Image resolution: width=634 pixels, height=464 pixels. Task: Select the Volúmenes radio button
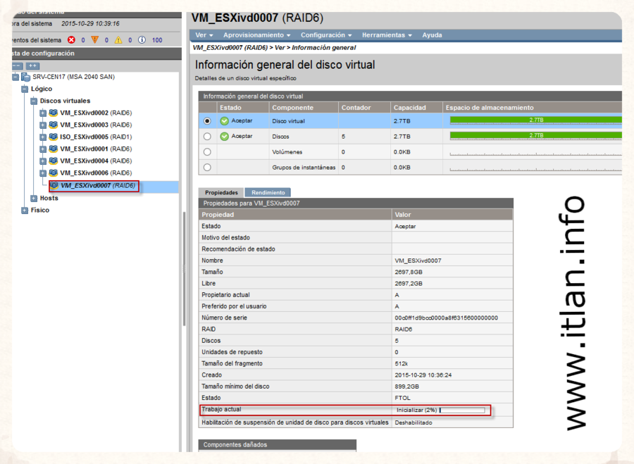(207, 152)
